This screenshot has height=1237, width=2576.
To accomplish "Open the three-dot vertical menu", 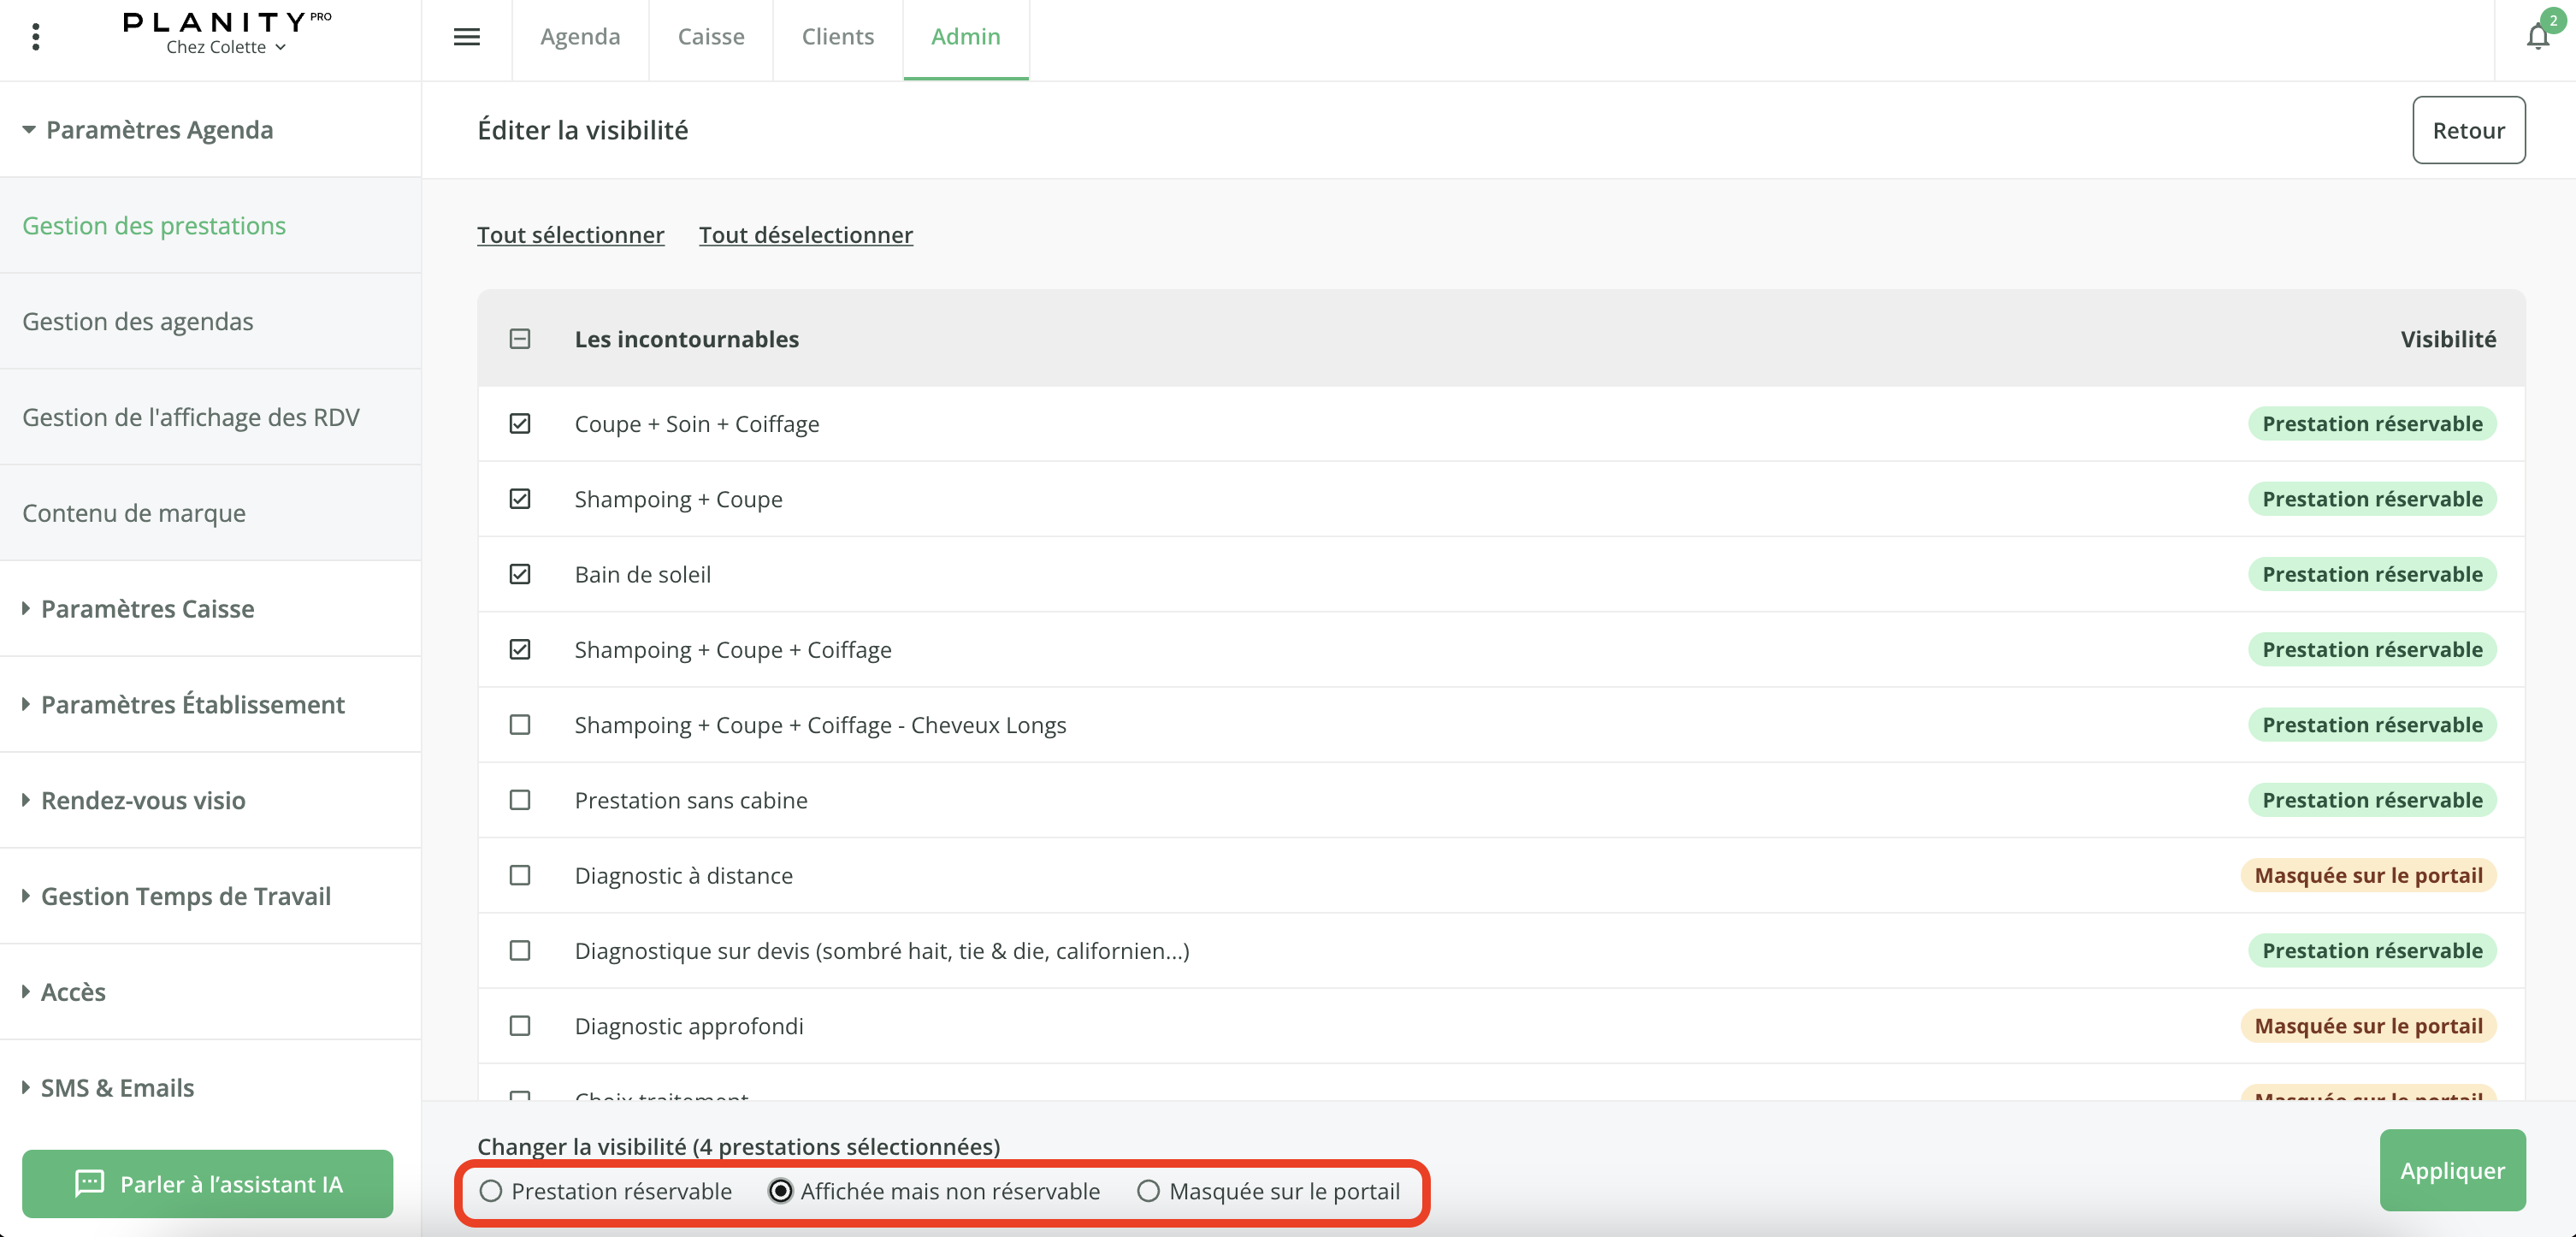I will pos(36,37).
